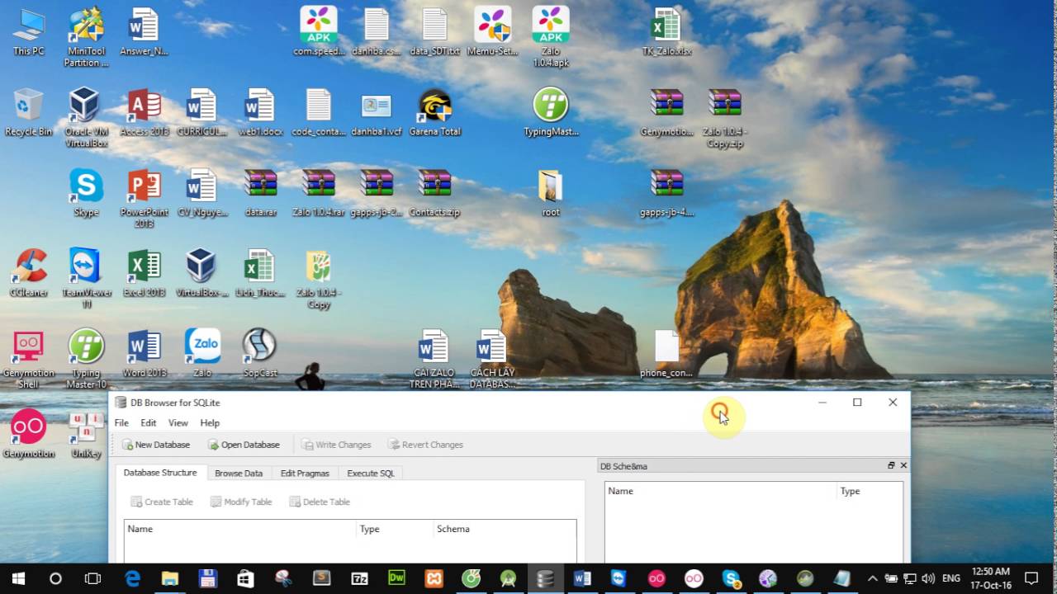Click New Database in DB Browser toolbar

pyautogui.click(x=156, y=445)
